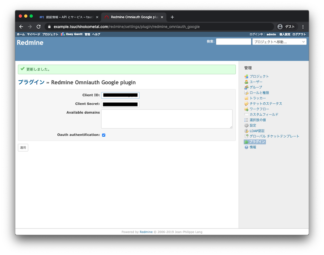Open Easy Gantt in the top menu
324x255 pixels.
point(74,34)
